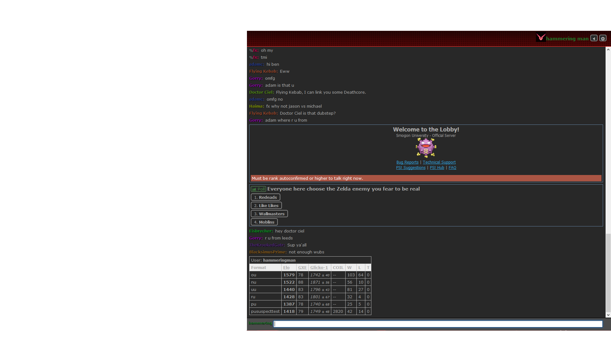Click the chat scrollbar up arrow
Screen dimensions: 611x343
[x=608, y=50]
